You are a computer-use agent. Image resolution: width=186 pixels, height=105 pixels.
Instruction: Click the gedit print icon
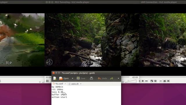pos(91,78)
